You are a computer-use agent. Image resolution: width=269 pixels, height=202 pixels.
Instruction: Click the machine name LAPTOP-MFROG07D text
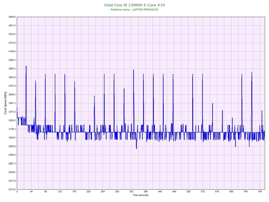pos(134,10)
